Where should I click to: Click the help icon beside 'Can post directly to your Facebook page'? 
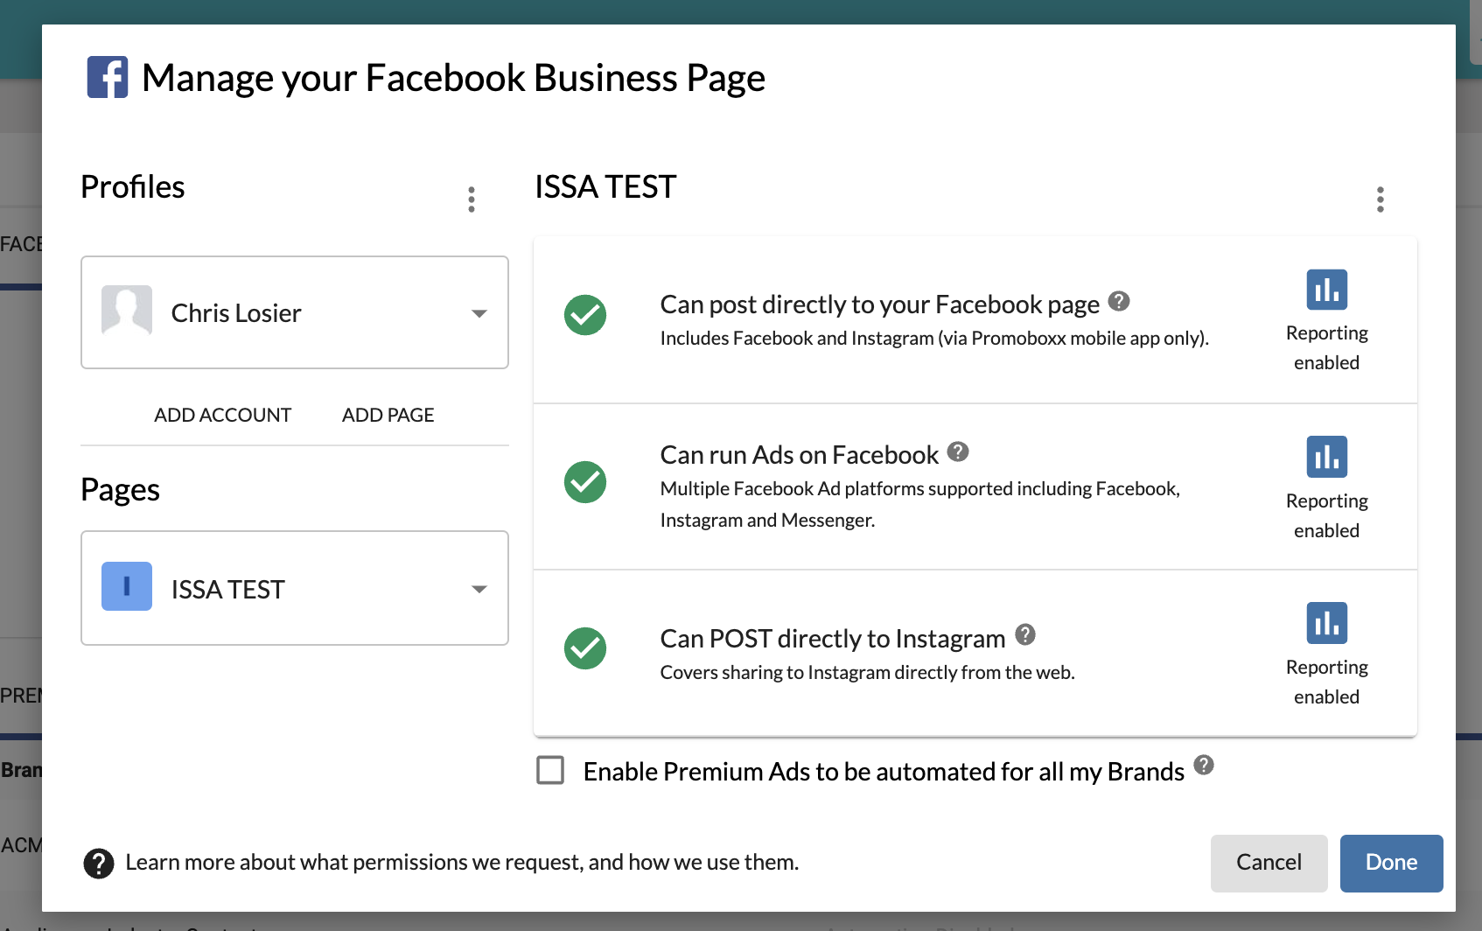tap(1118, 302)
